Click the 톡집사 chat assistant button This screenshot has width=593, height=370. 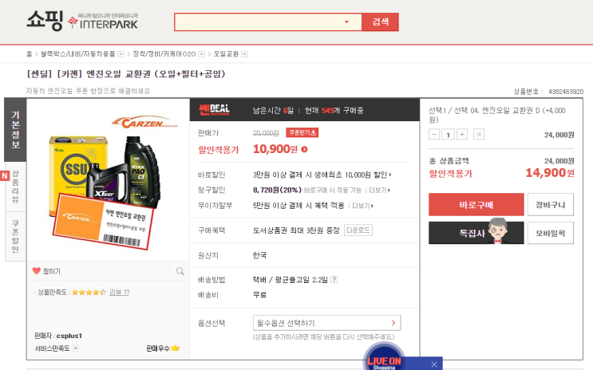tap(476, 233)
